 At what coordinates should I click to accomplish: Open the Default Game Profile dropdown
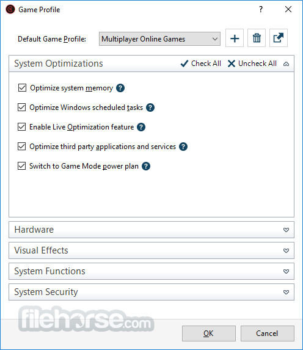coord(159,39)
